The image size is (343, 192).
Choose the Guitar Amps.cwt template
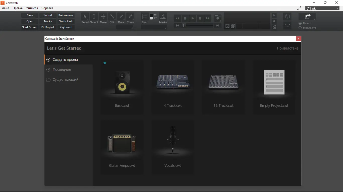point(122,147)
